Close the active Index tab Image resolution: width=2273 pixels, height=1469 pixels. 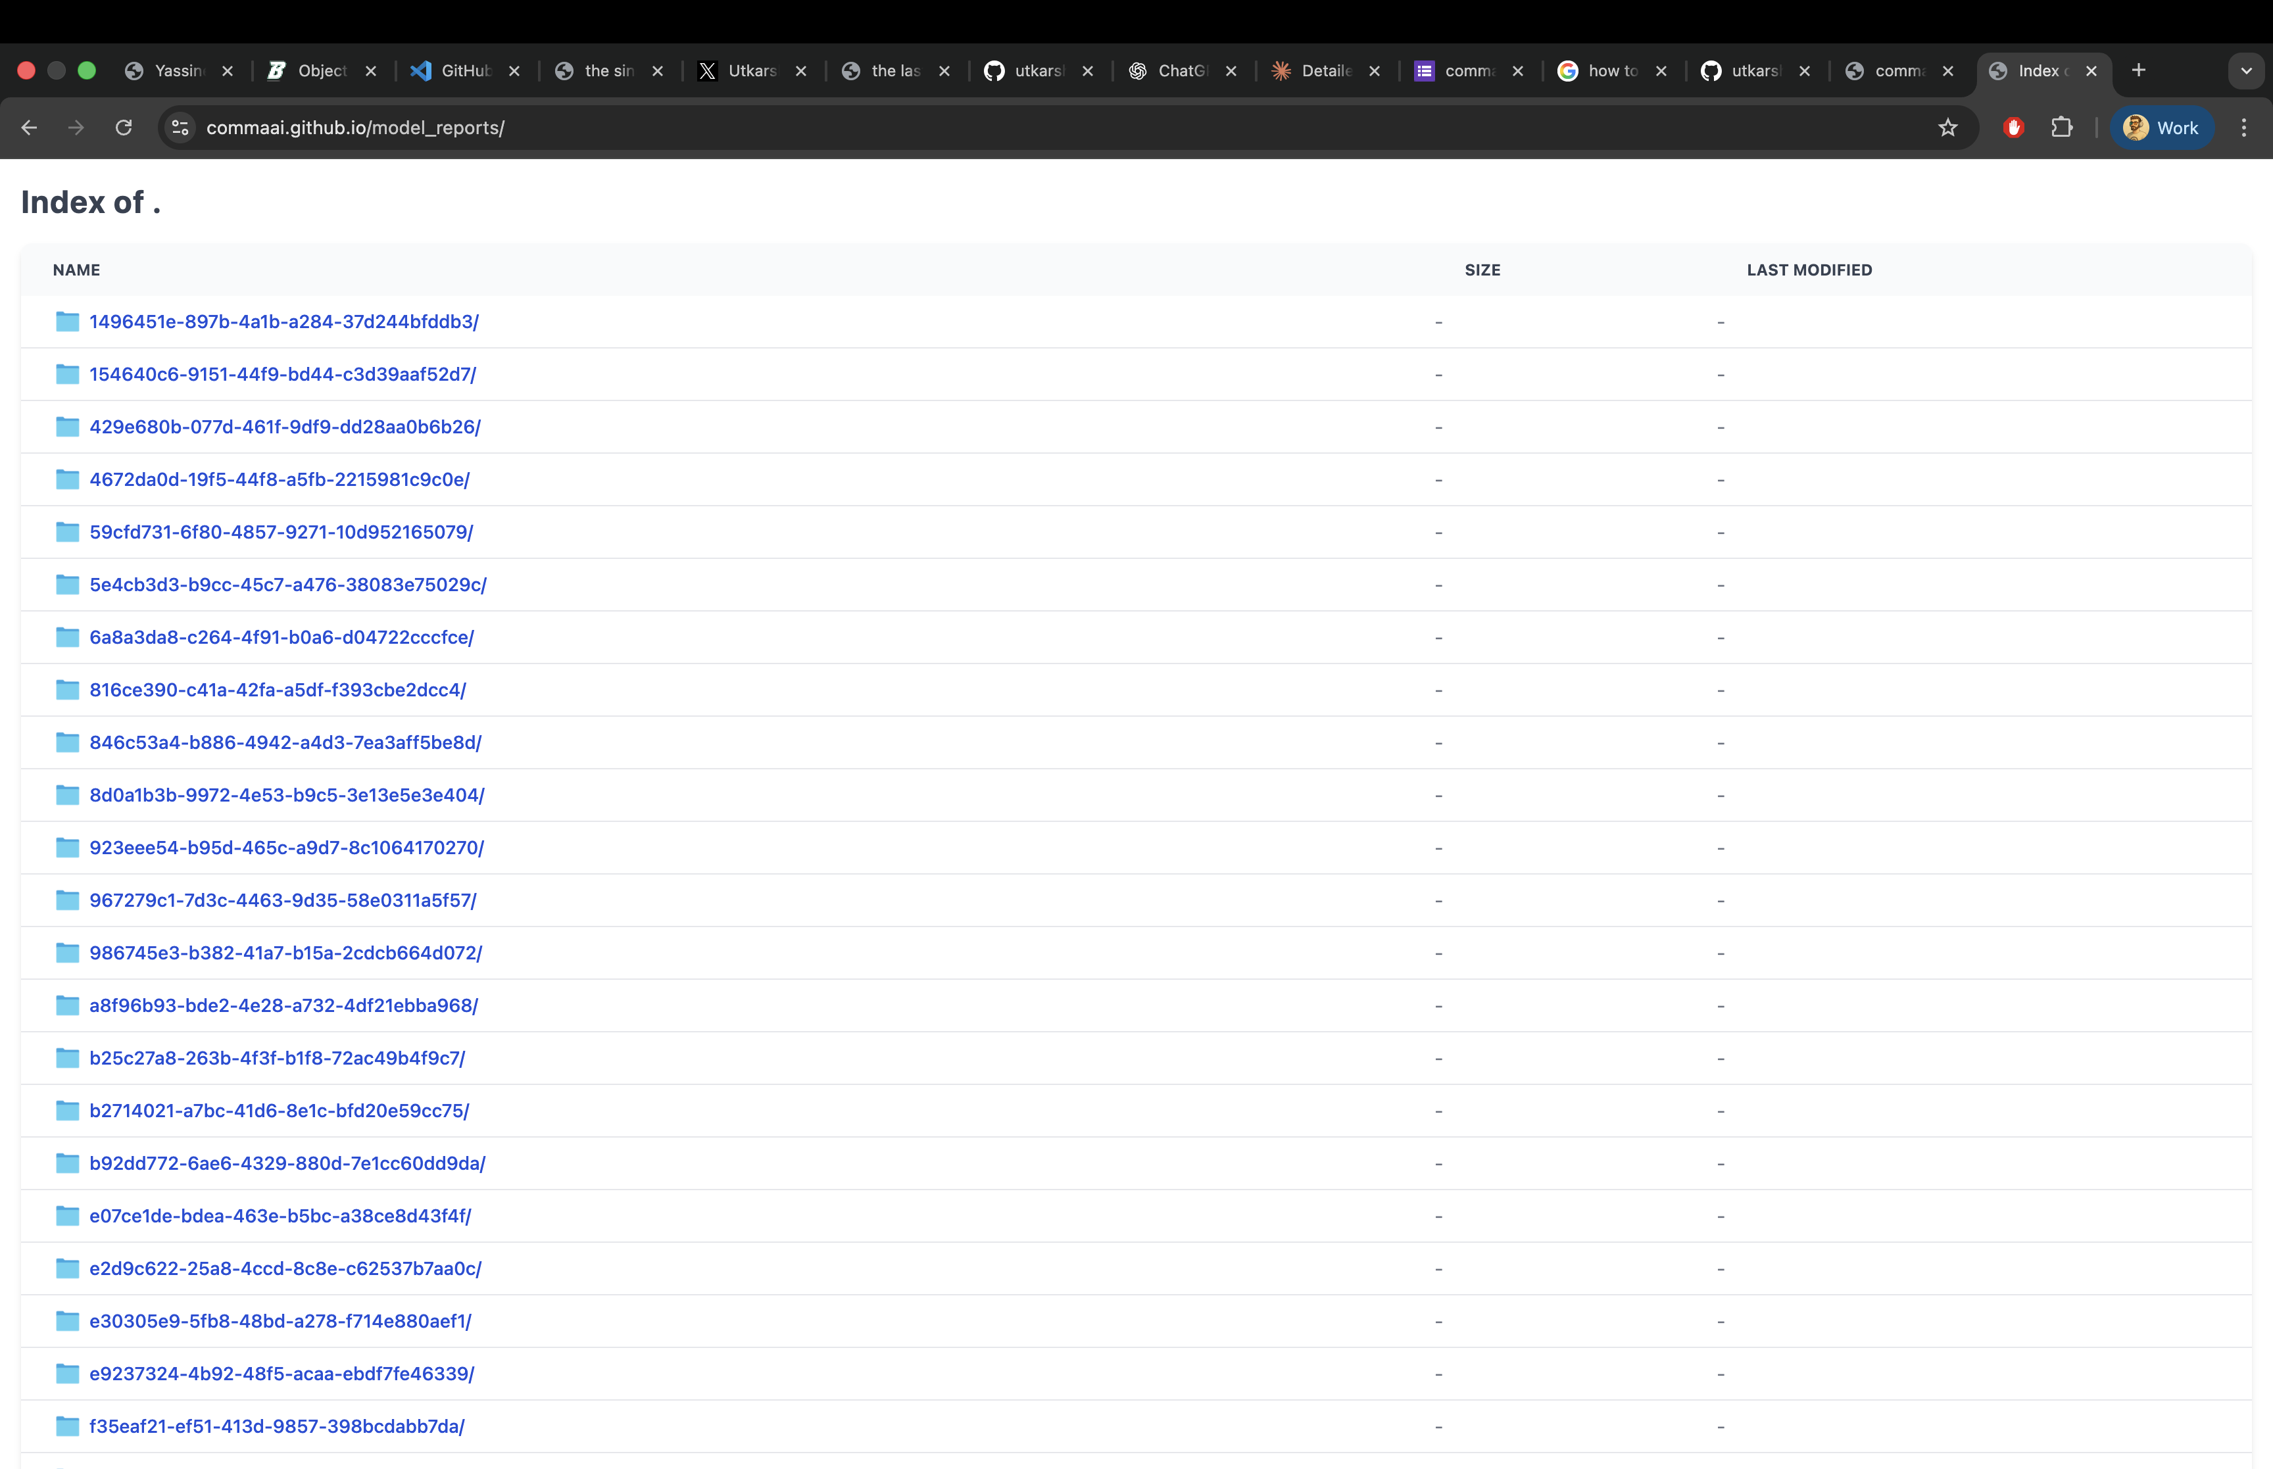click(2091, 70)
